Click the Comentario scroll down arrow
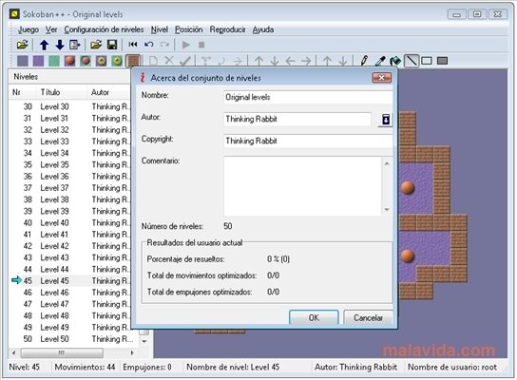The height and width of the screenshot is (380, 517). [387, 210]
